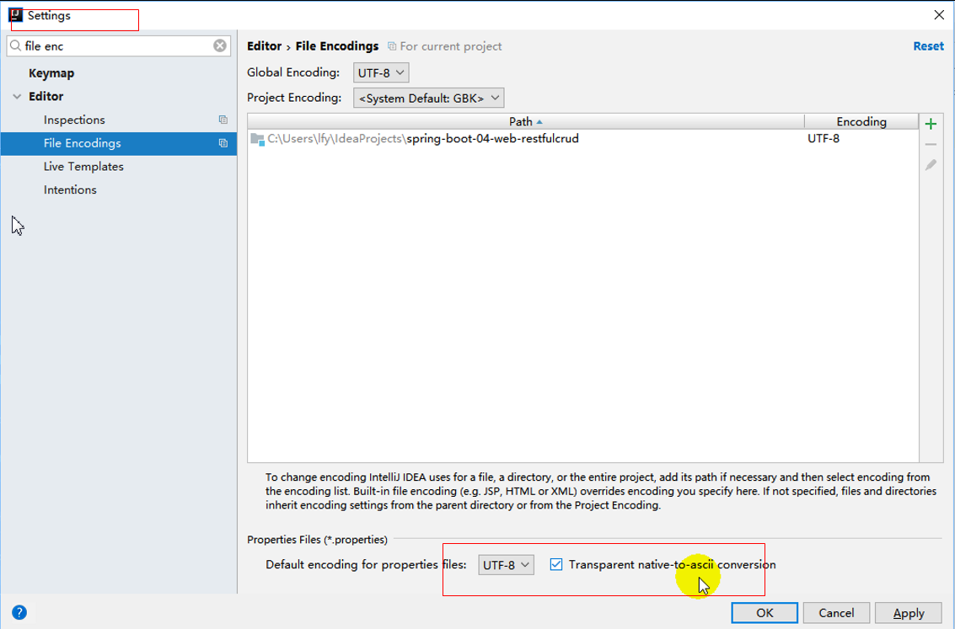Viewport: 955px width, 629px height.
Task: Click the UTF-8 encoding cell of the project row
Action: [x=824, y=139]
